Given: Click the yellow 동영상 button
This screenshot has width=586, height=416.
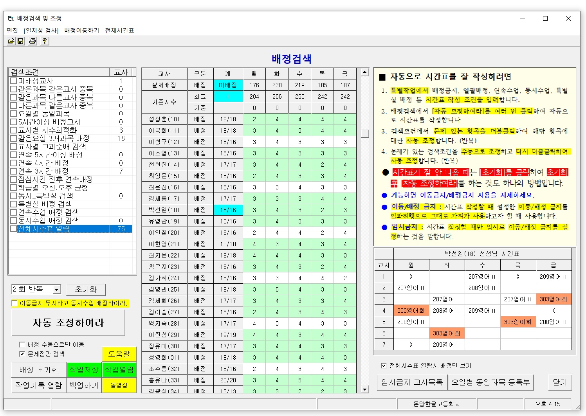Looking at the screenshot, I should pyautogui.click(x=119, y=385).
